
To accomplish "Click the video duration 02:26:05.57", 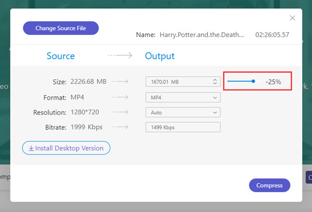I will point(272,35).
